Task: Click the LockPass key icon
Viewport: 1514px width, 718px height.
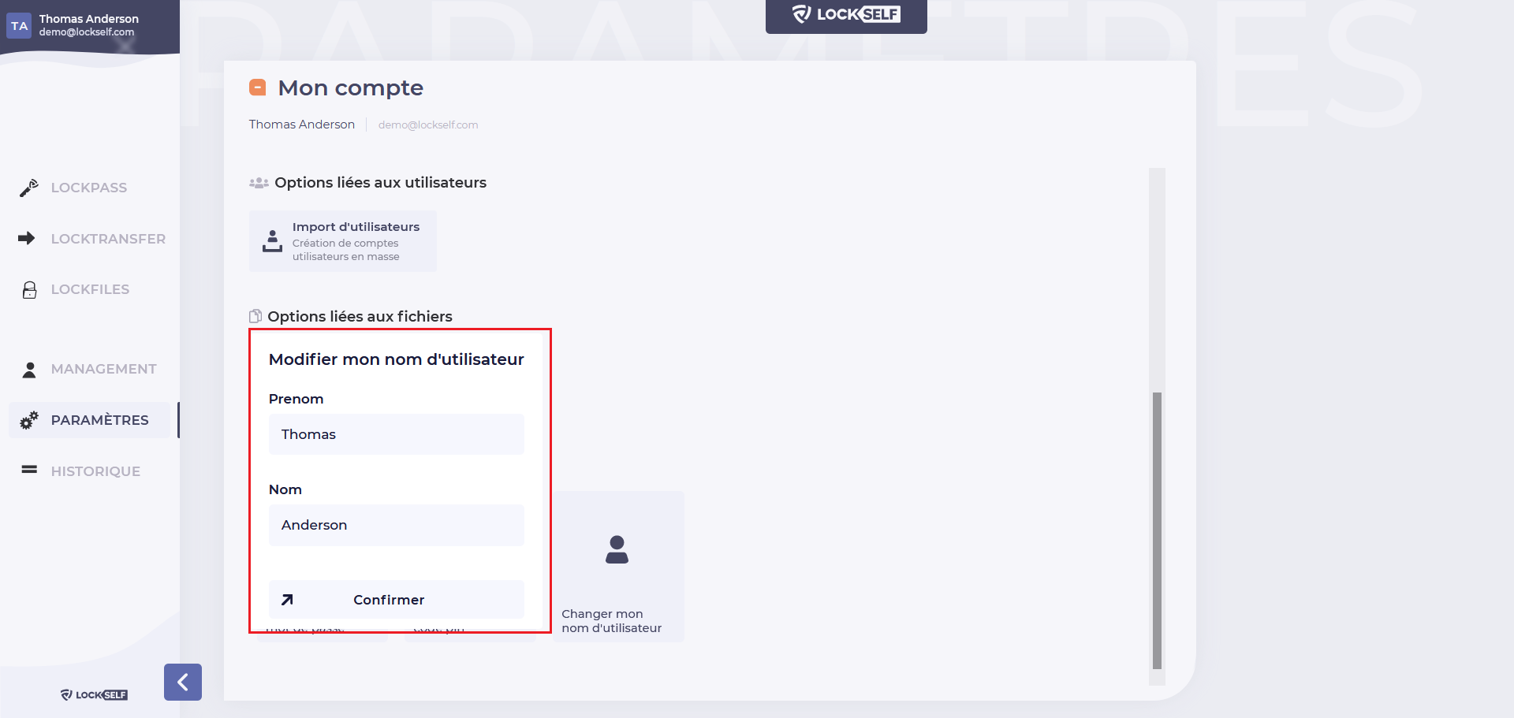Action: (29, 188)
